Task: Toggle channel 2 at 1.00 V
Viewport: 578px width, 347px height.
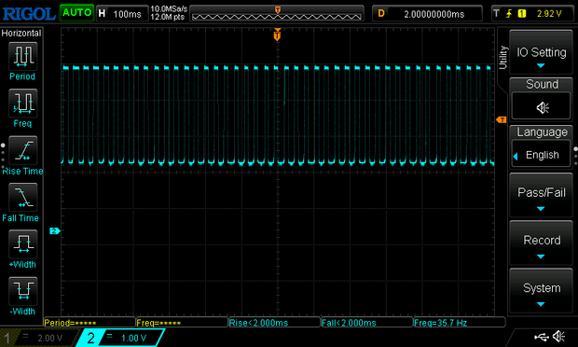Action: point(120,338)
